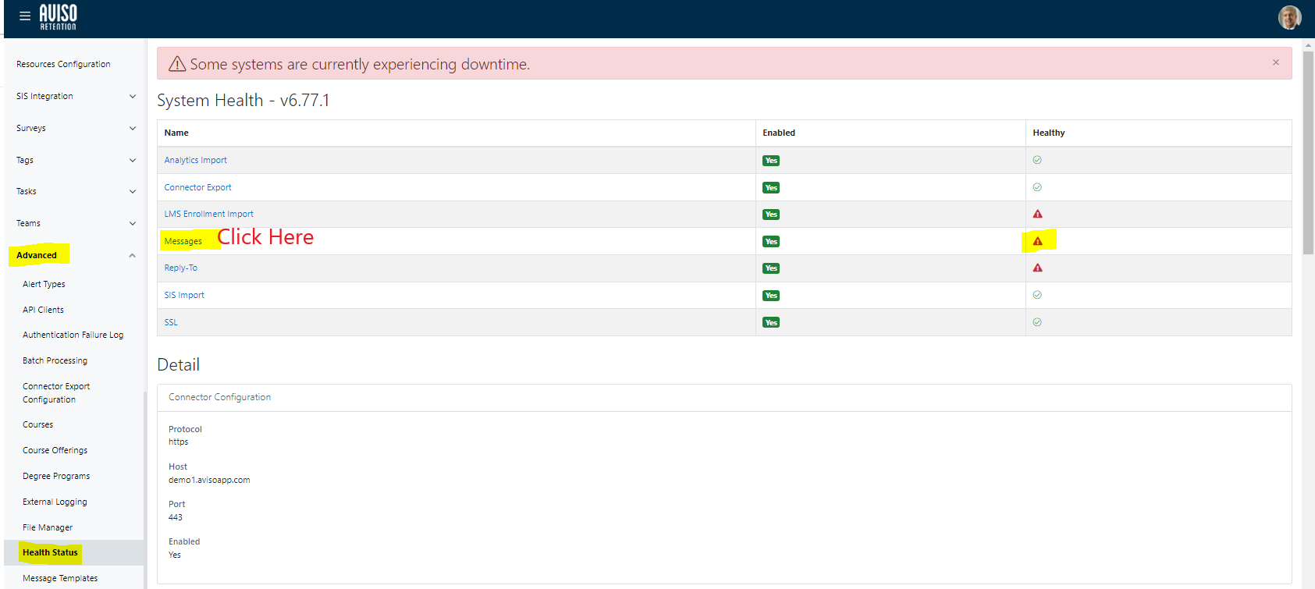
Task: Select Health Status in sidebar
Action: pyautogui.click(x=50, y=552)
